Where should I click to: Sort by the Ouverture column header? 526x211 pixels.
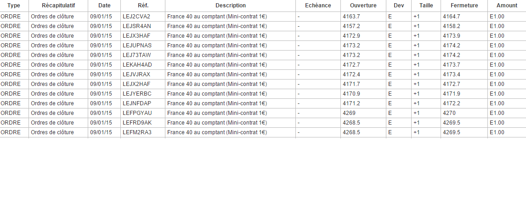coord(363,6)
